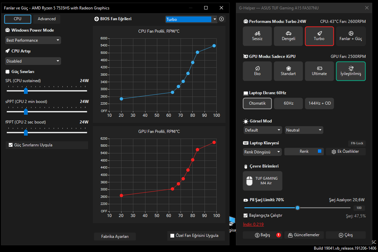Uncheck Başlangıçta Çalıştır option

[x=245, y=215]
